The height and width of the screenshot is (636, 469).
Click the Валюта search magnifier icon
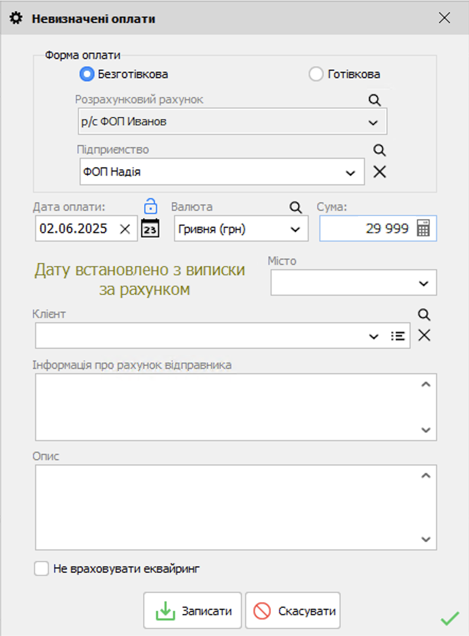point(296,207)
